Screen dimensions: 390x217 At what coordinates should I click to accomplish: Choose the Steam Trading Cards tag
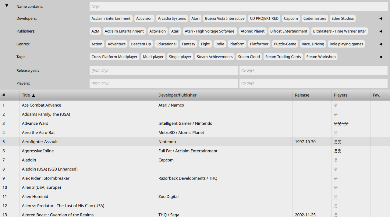283,57
